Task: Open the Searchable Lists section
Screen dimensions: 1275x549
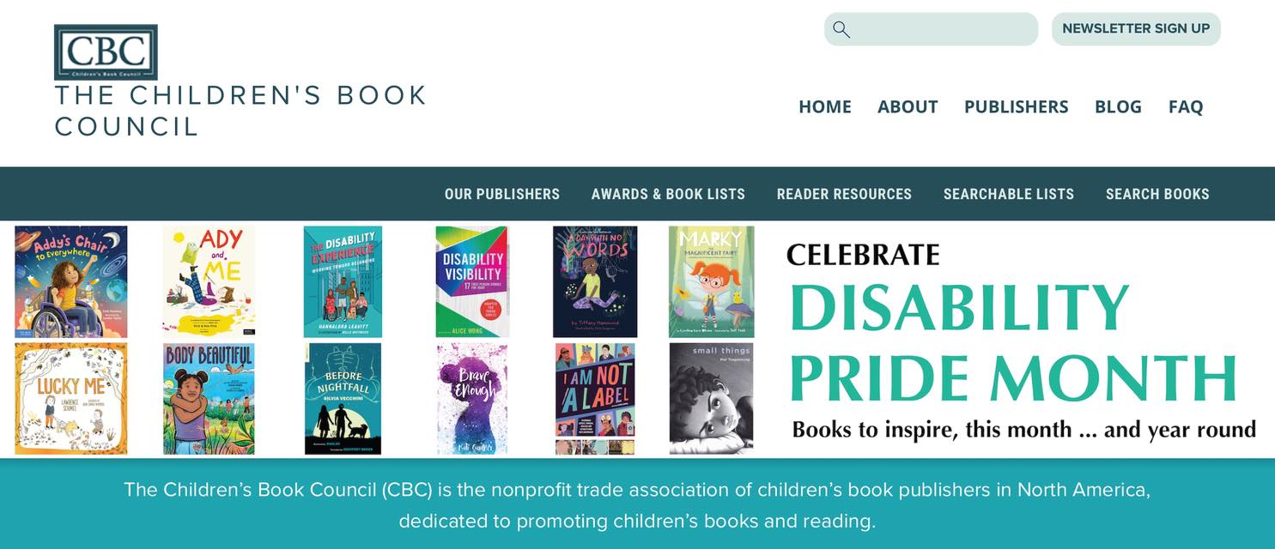Action: (x=1008, y=194)
